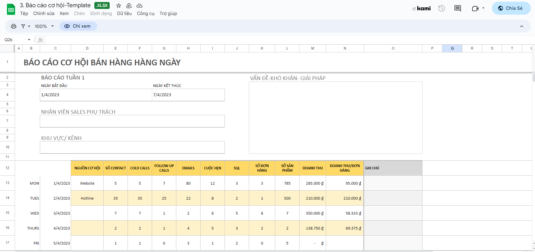Open the comments icon
Screen dimensions: 535x252
tap(458, 8)
